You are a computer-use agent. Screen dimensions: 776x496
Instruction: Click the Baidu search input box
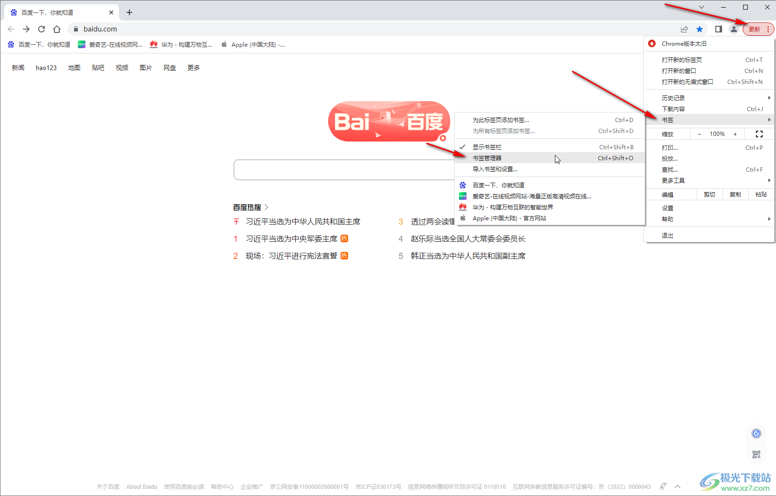(344, 170)
